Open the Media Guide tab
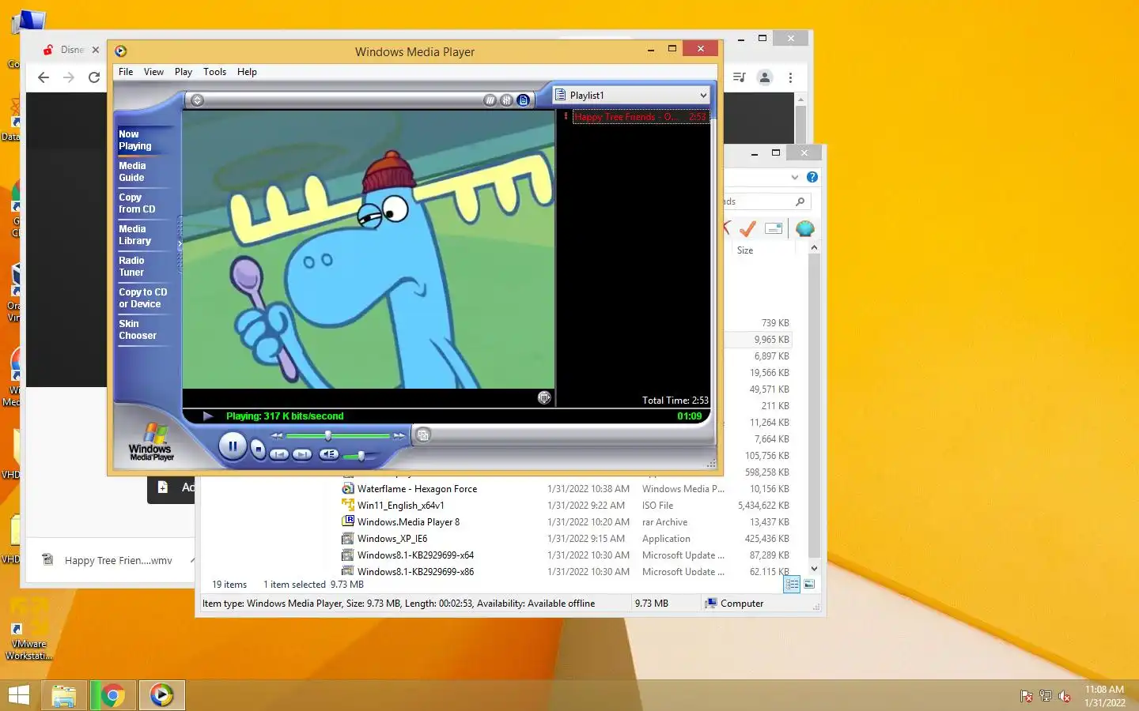 tap(146, 171)
